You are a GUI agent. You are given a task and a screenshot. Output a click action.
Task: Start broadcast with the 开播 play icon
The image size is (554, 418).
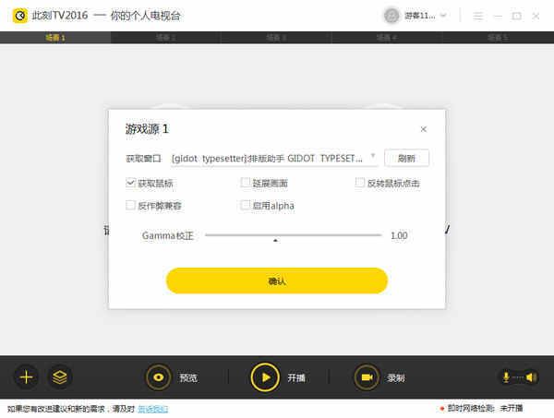pos(265,377)
